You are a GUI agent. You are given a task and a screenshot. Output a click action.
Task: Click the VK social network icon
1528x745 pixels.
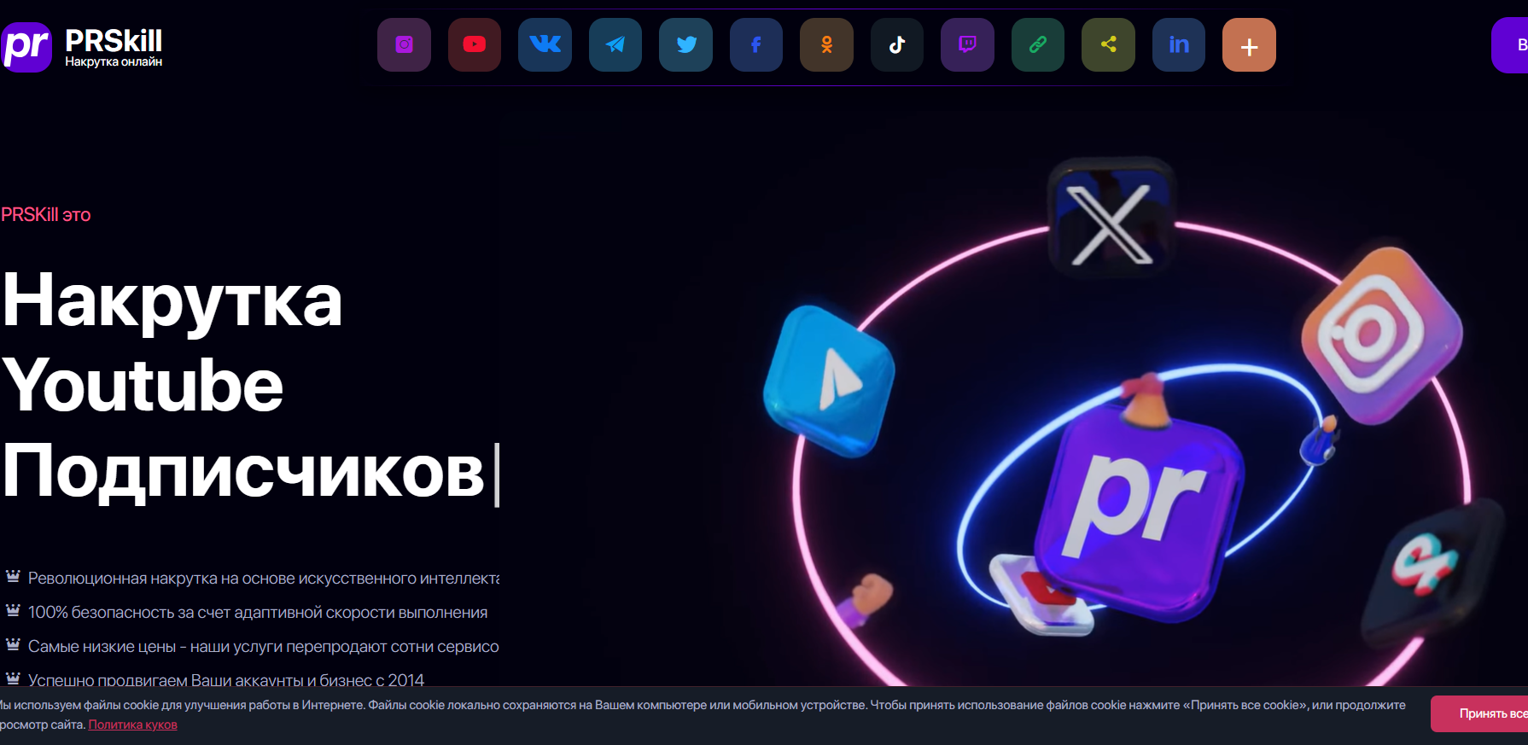[x=545, y=44]
